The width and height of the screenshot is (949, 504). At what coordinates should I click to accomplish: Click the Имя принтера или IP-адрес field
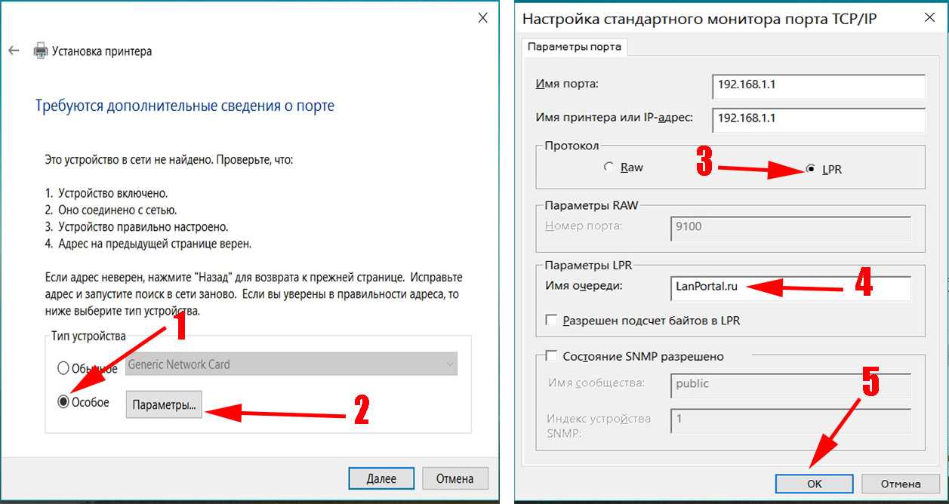[x=818, y=118]
